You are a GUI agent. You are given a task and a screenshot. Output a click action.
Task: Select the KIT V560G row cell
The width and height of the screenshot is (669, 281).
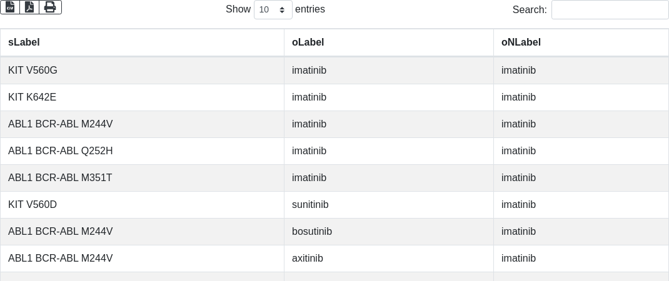coord(33,71)
